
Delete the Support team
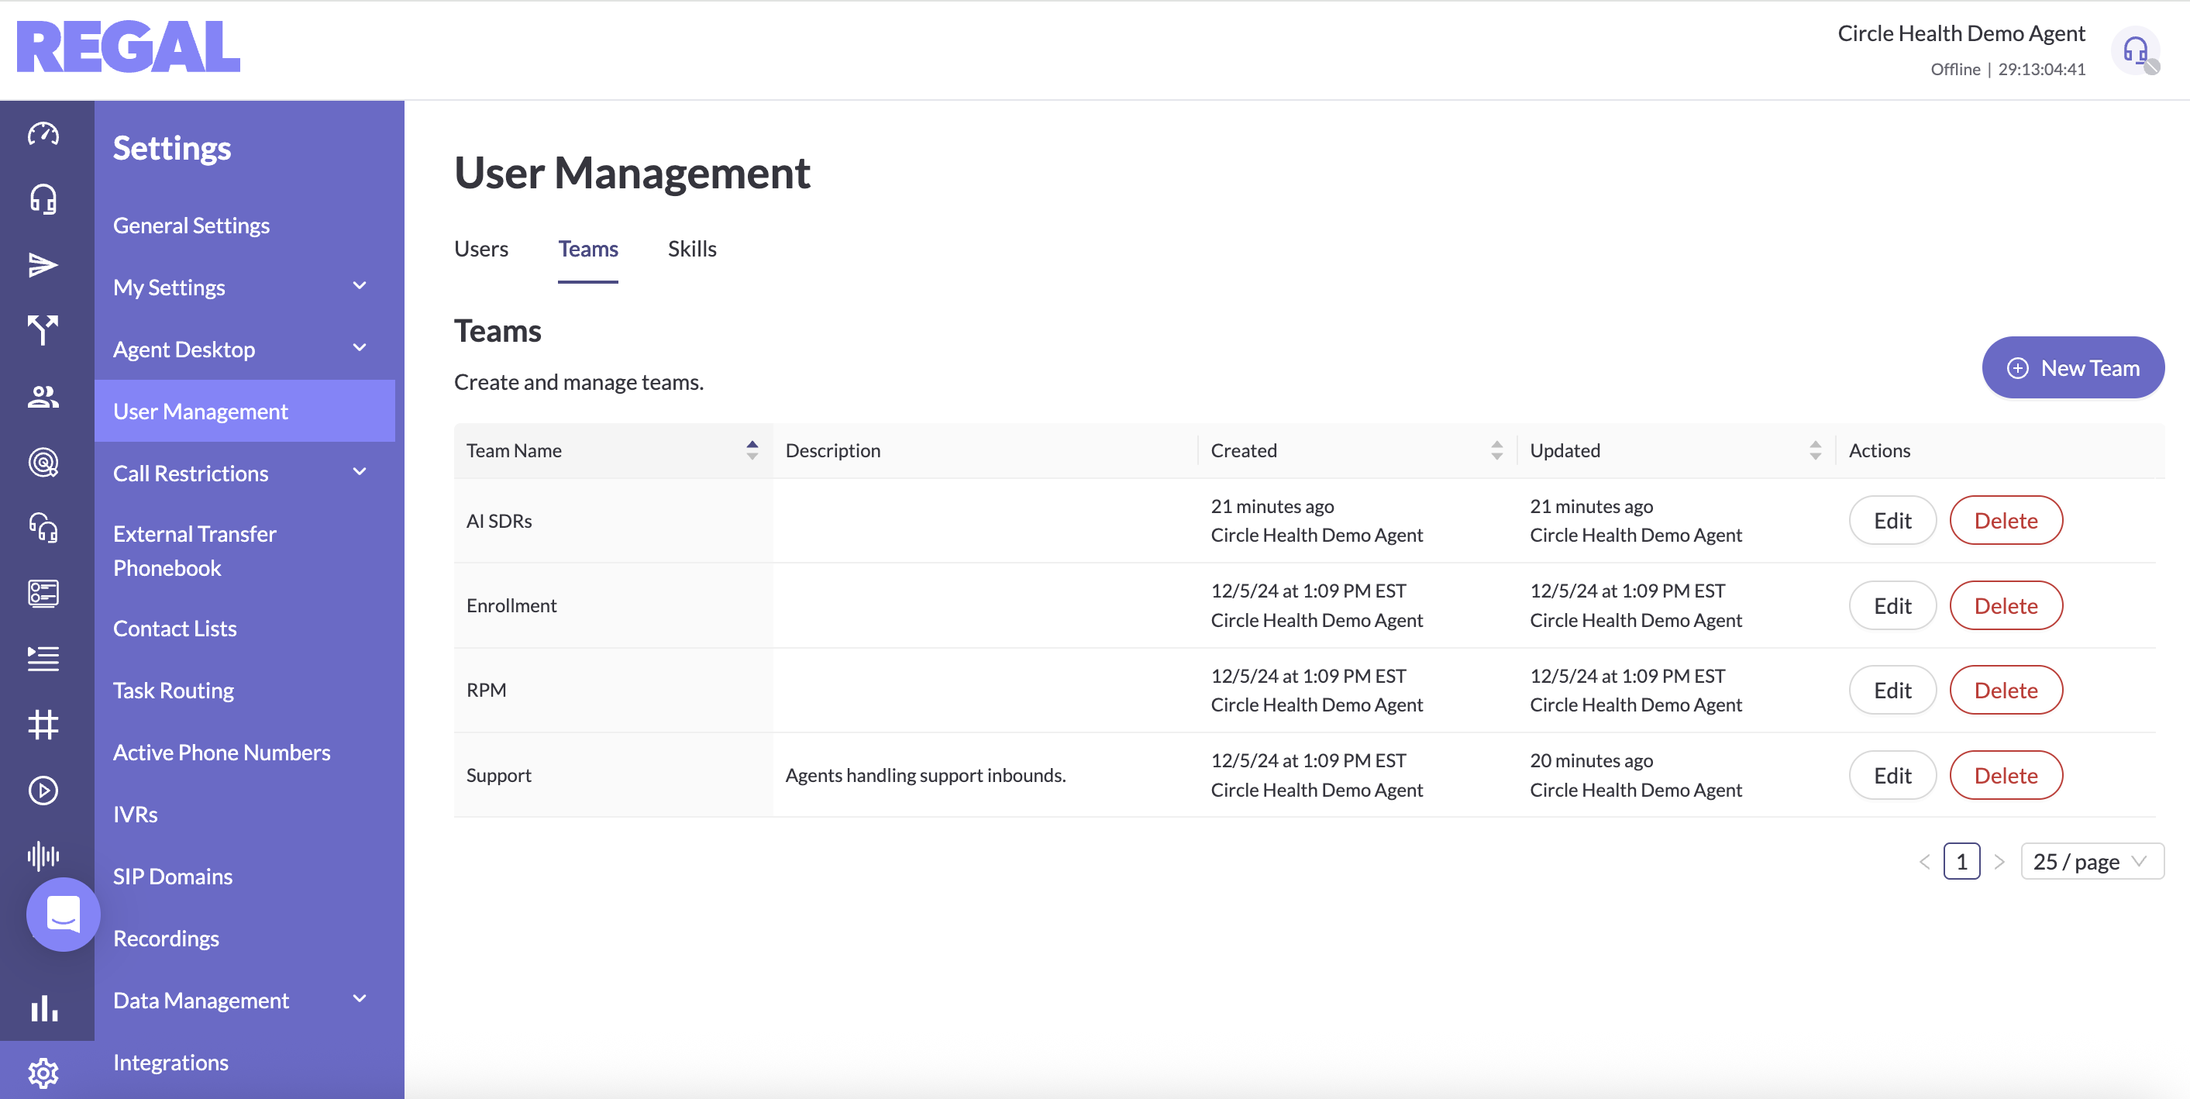(2006, 775)
